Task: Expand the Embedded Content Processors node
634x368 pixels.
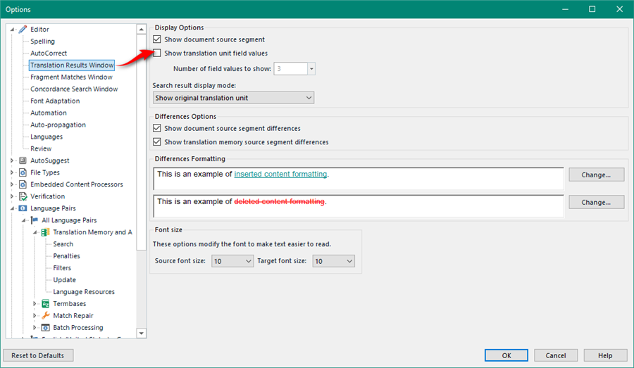Action: coord(12,184)
